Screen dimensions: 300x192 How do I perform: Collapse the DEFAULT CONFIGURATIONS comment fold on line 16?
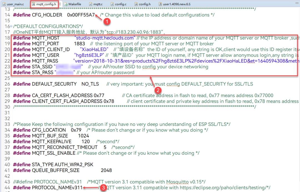pyautogui.click(x=11, y=26)
